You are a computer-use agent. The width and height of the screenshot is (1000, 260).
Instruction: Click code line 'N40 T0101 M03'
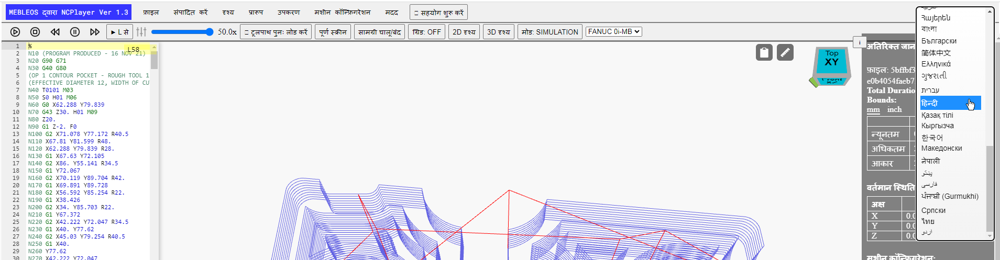pos(51,90)
